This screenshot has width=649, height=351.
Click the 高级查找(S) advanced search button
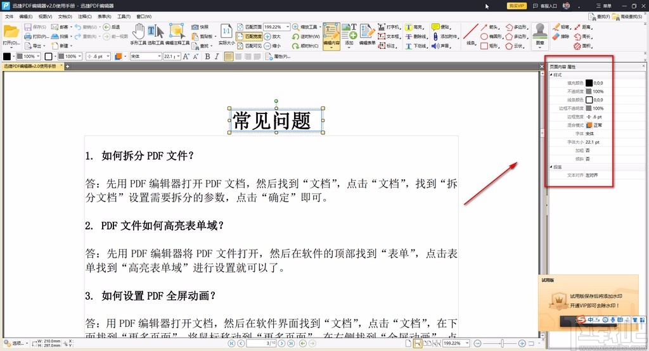pyautogui.click(x=627, y=16)
